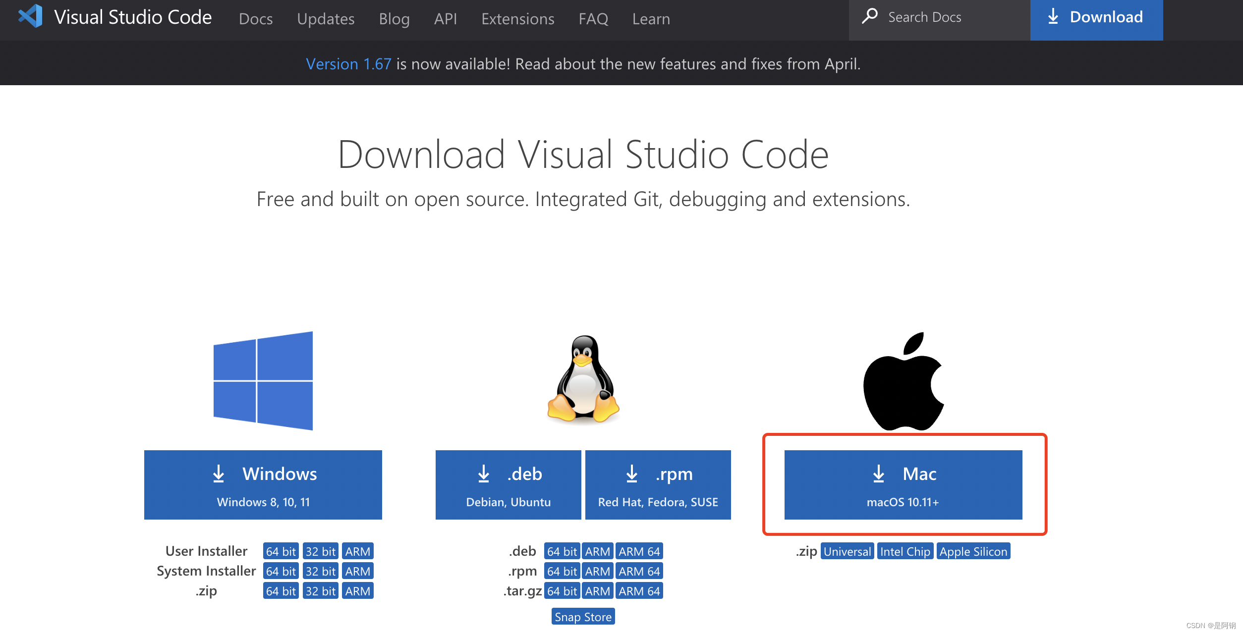Select Mac .zip Intel Chip build
Screen dimensions: 1243x634
coord(905,551)
